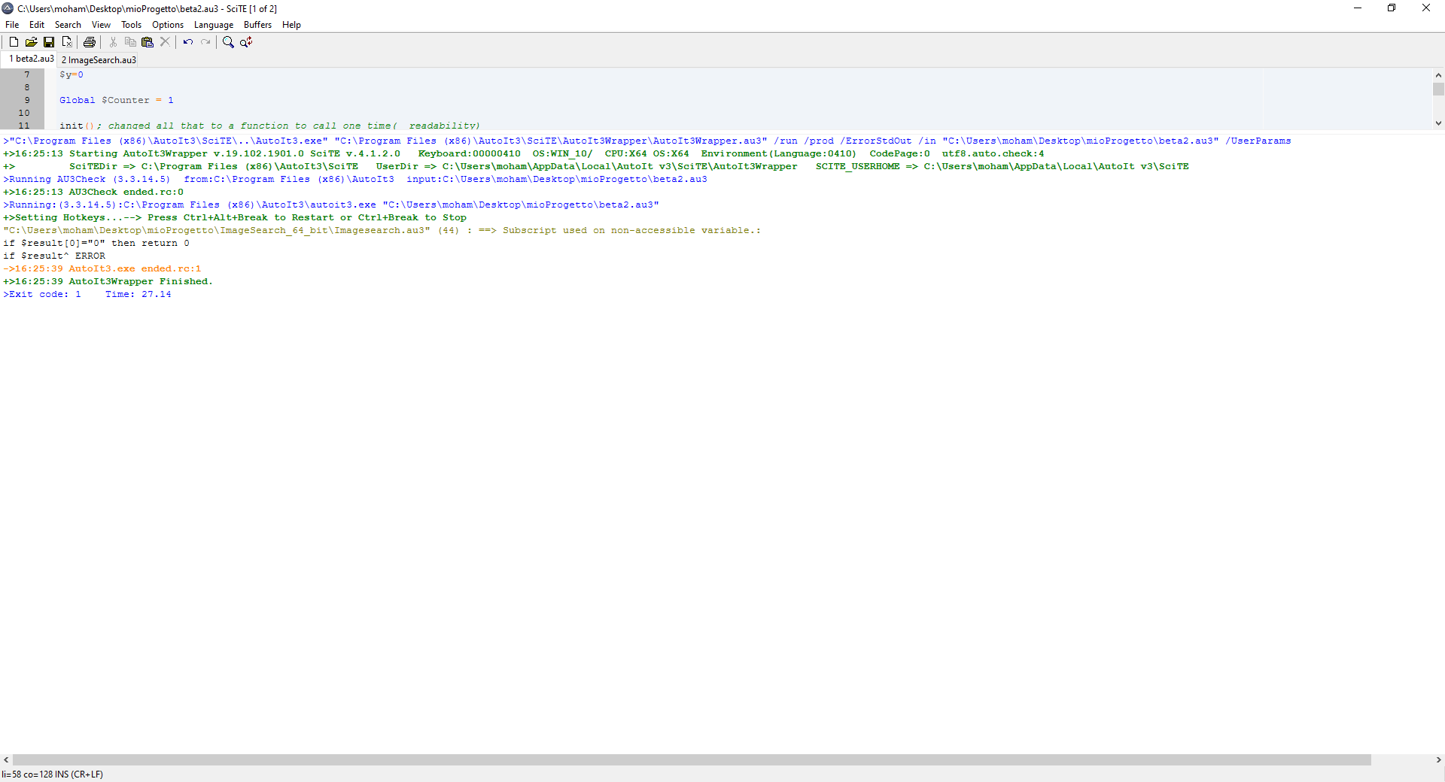Screen dimensions: 1445x782
Task: Save the file with the floppy disk icon
Action: 49,42
